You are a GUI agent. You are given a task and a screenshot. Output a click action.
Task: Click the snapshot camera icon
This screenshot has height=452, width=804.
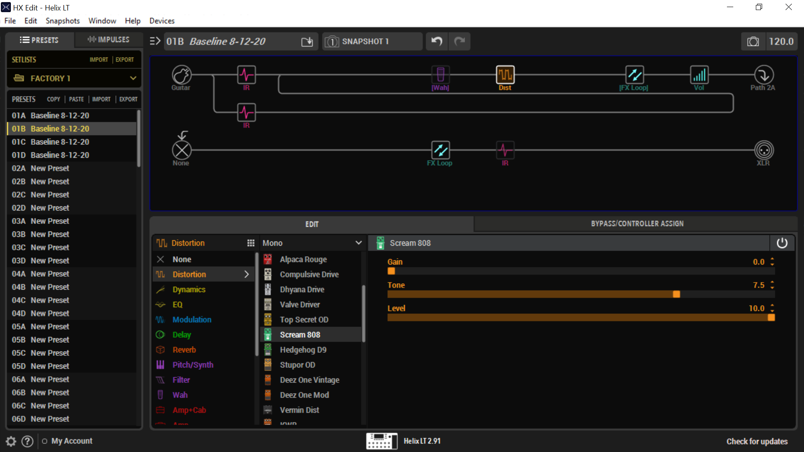pos(753,41)
